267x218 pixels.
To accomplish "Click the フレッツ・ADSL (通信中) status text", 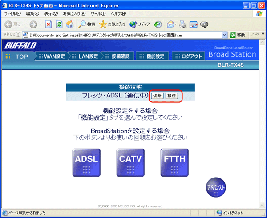I will point(116,96).
